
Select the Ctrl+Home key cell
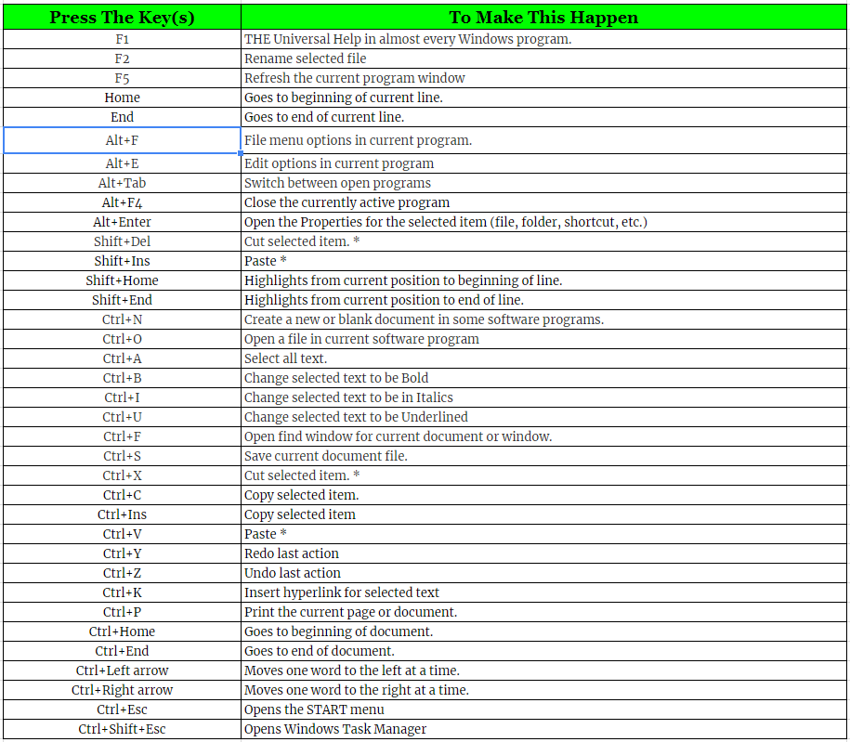(x=122, y=631)
